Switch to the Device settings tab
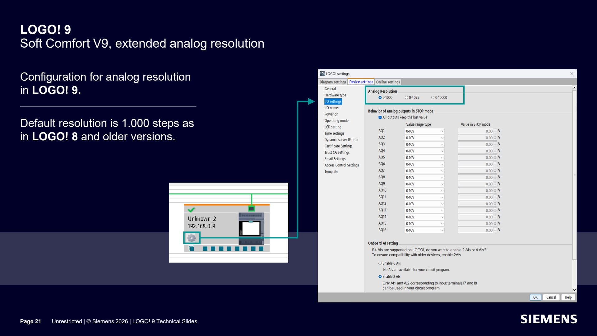Image resolution: width=597 pixels, height=336 pixels. pyautogui.click(x=361, y=82)
